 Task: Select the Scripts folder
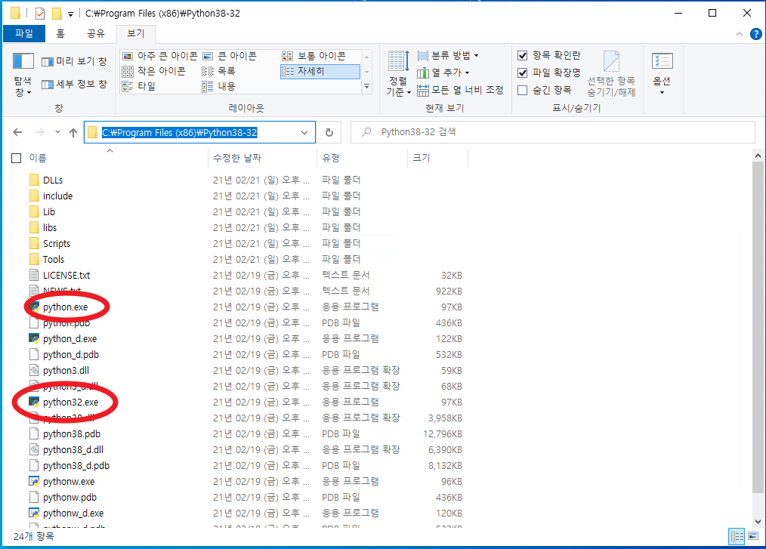tap(57, 244)
